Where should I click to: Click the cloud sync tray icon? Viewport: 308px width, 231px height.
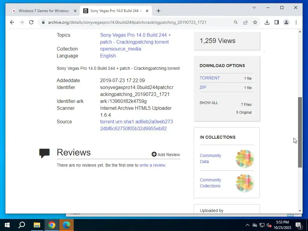(x=255, y=225)
